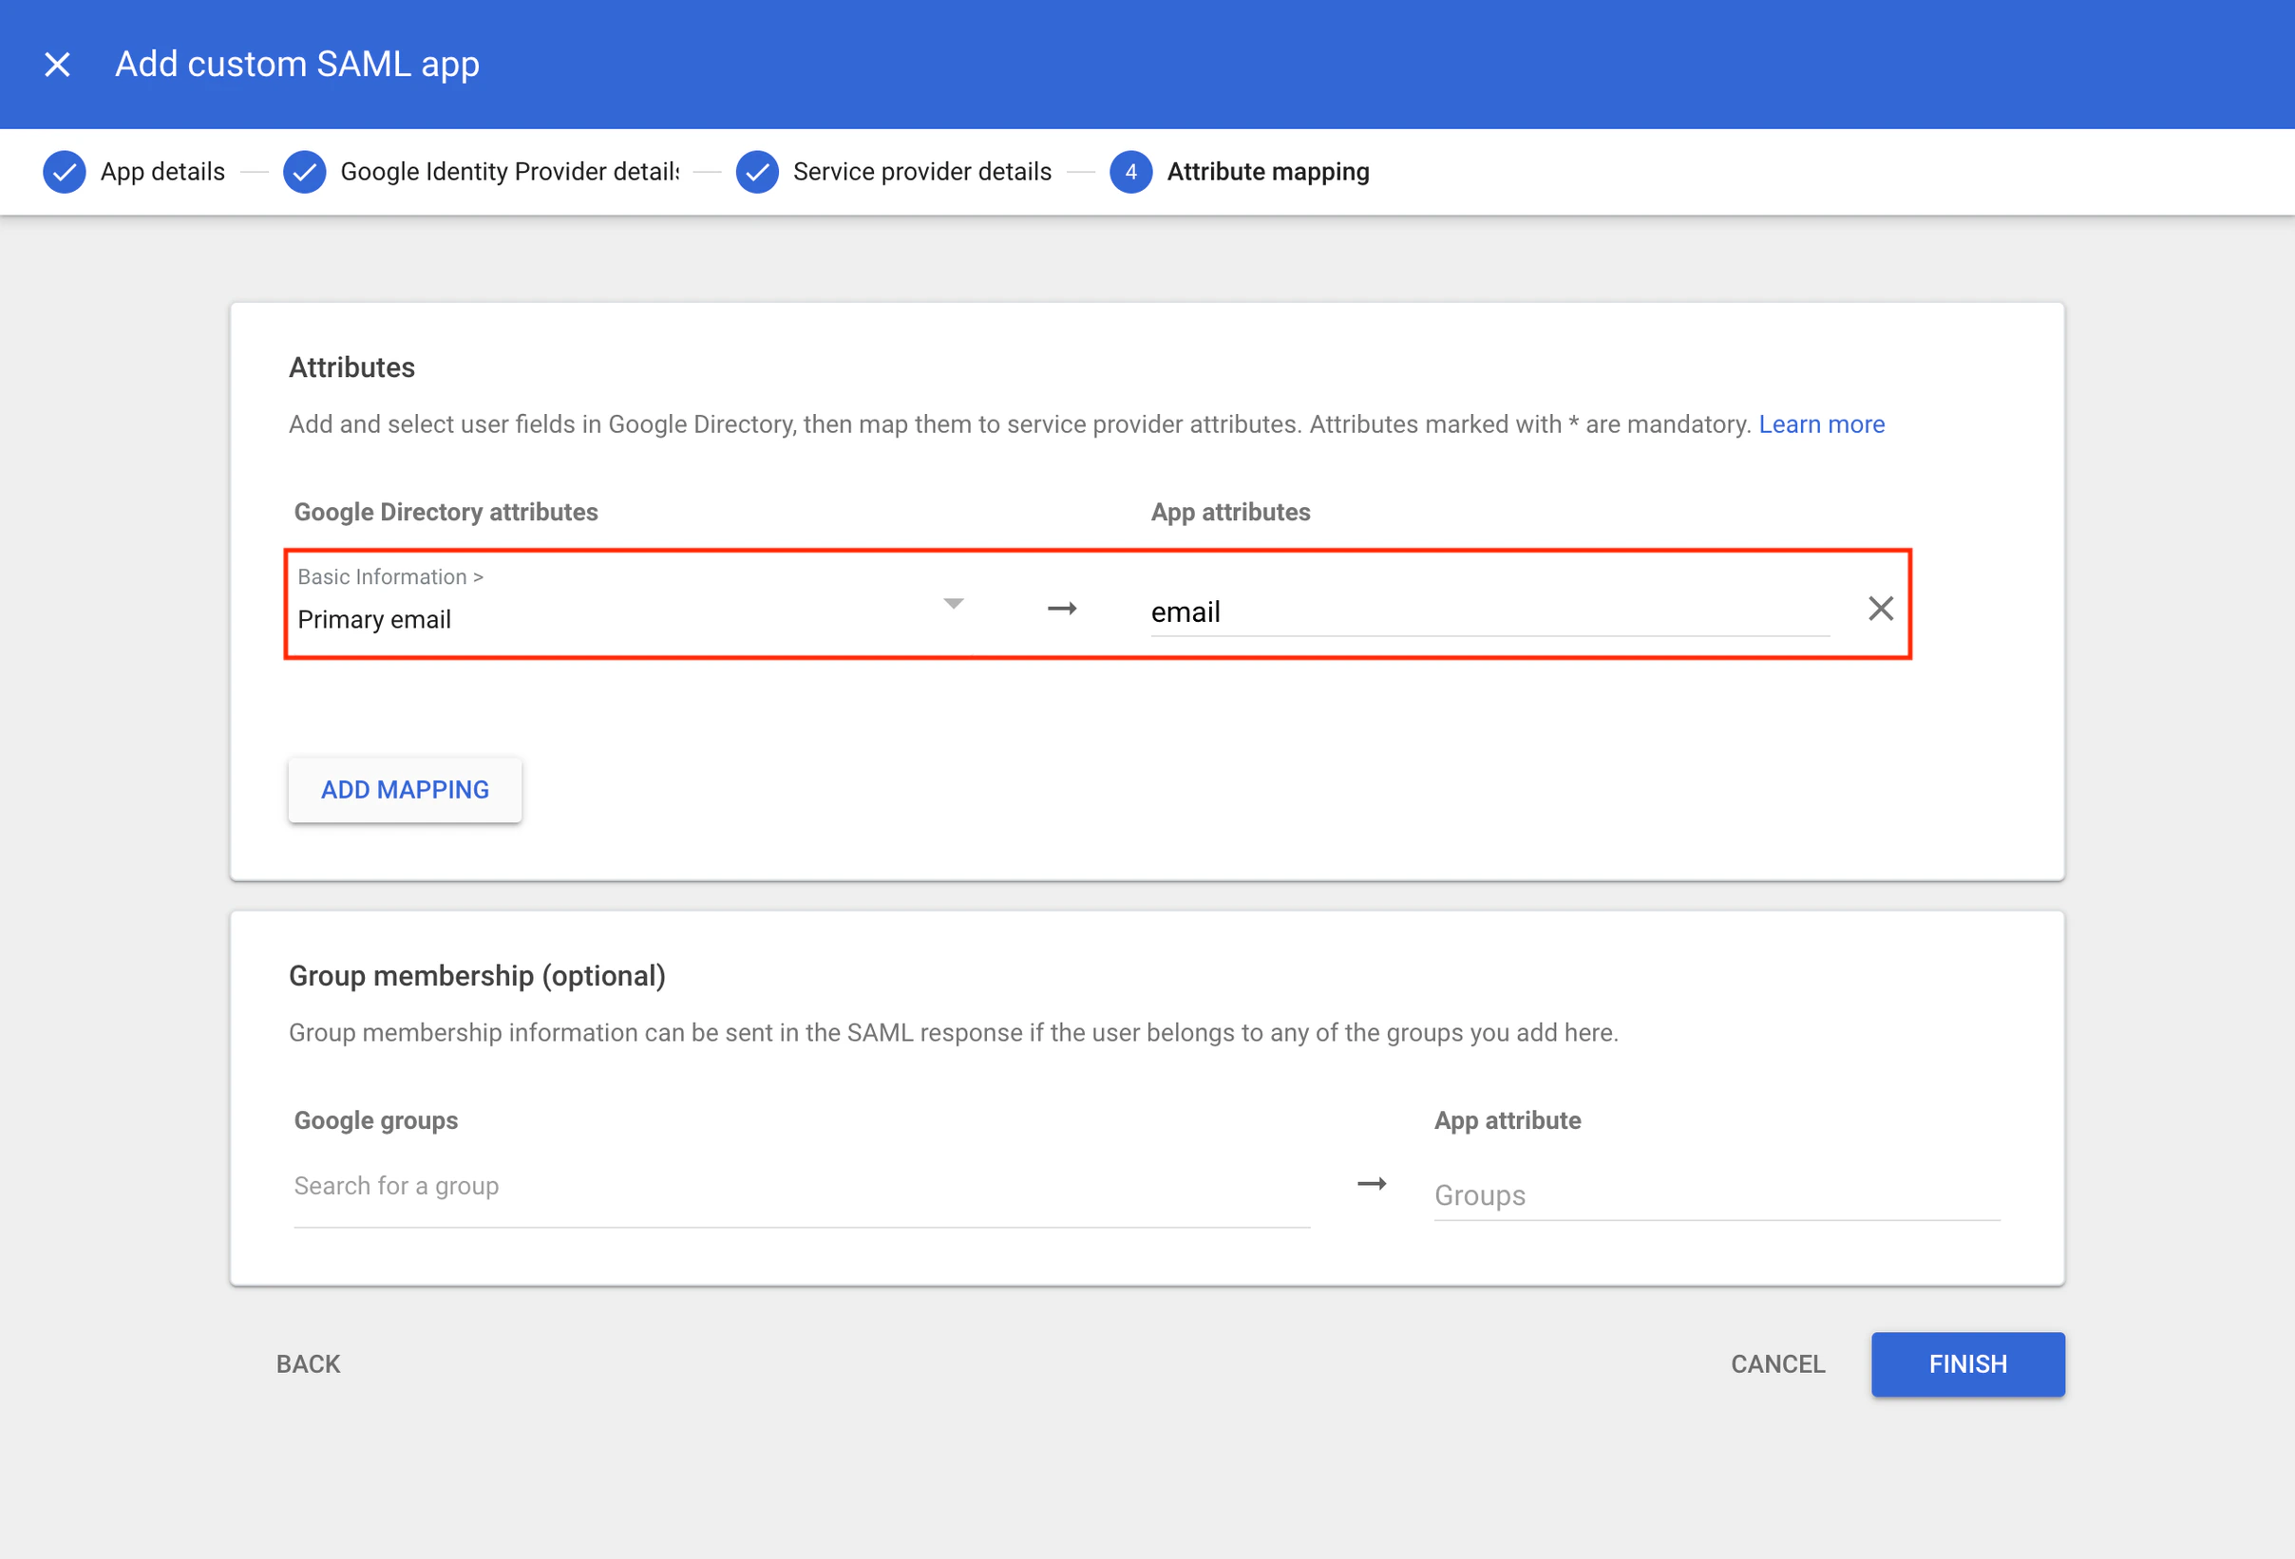Go to Service provider details step

pyautogui.click(x=921, y=172)
